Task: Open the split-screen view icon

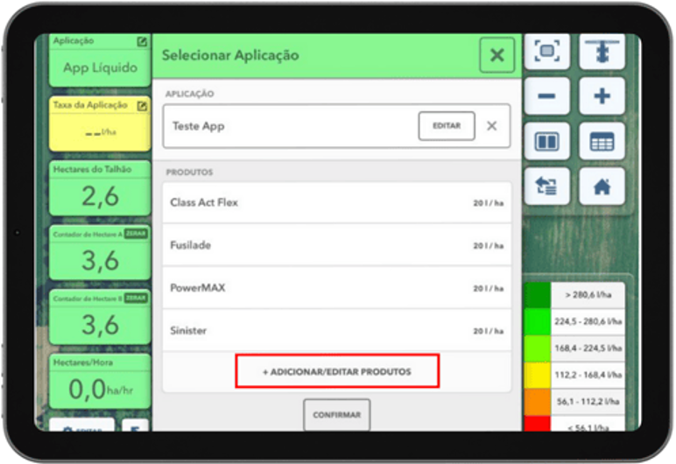Action: pyautogui.click(x=547, y=142)
